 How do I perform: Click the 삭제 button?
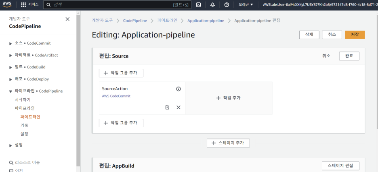tap(309, 35)
